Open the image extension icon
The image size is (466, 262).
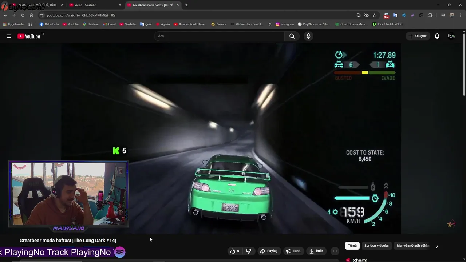click(421, 15)
